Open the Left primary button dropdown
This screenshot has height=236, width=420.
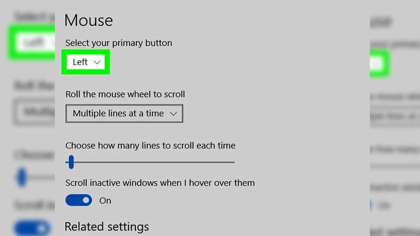(86, 62)
